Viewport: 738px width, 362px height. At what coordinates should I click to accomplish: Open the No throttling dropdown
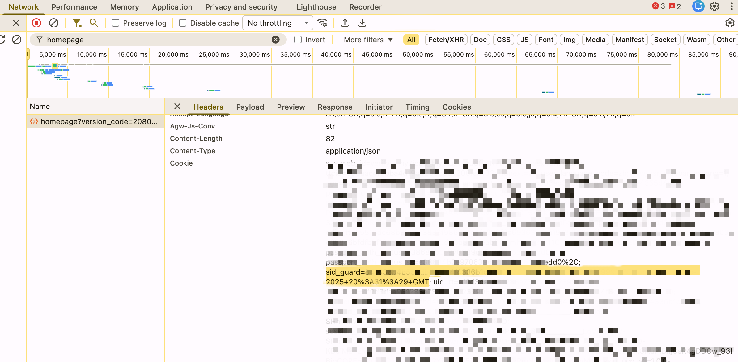tap(278, 23)
